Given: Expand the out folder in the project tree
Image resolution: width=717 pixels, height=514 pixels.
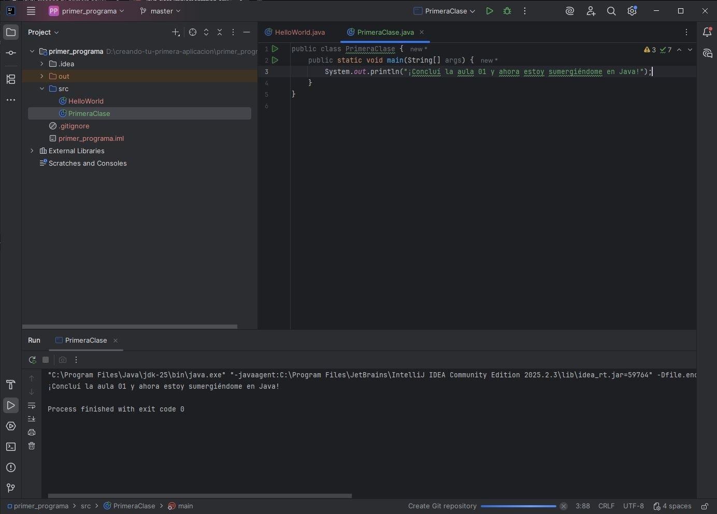Looking at the screenshot, I should [42, 76].
